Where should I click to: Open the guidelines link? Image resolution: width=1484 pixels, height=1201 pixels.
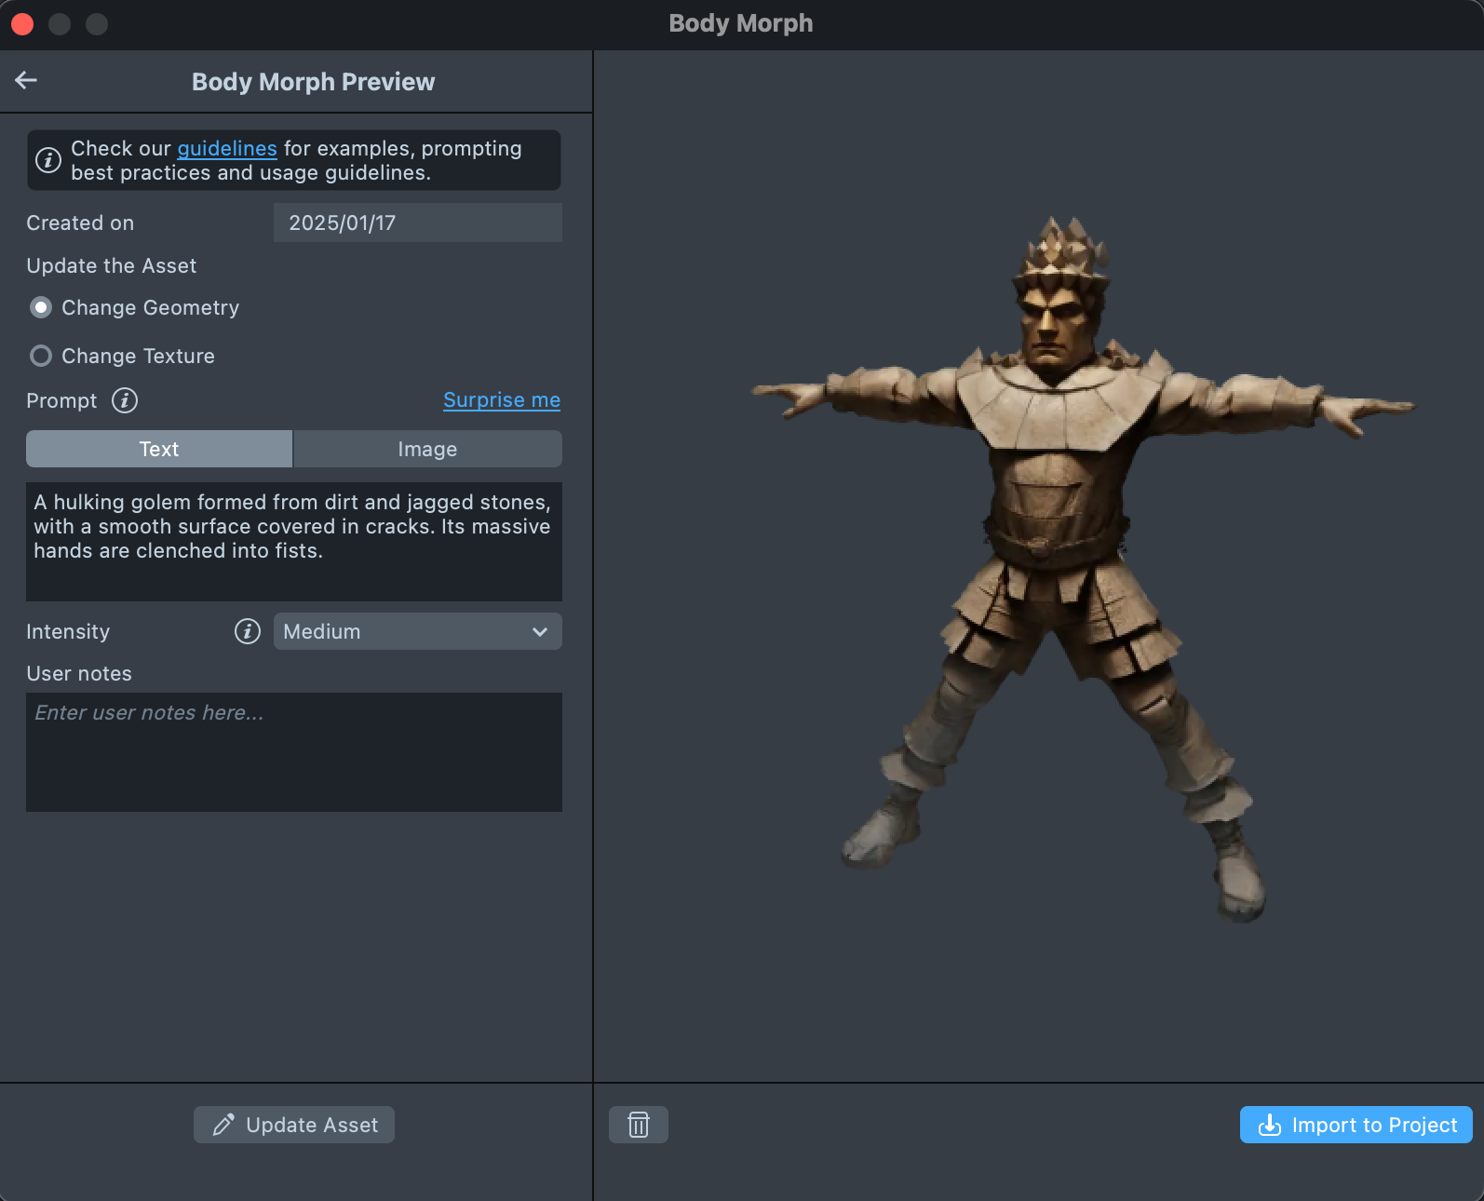point(227,148)
